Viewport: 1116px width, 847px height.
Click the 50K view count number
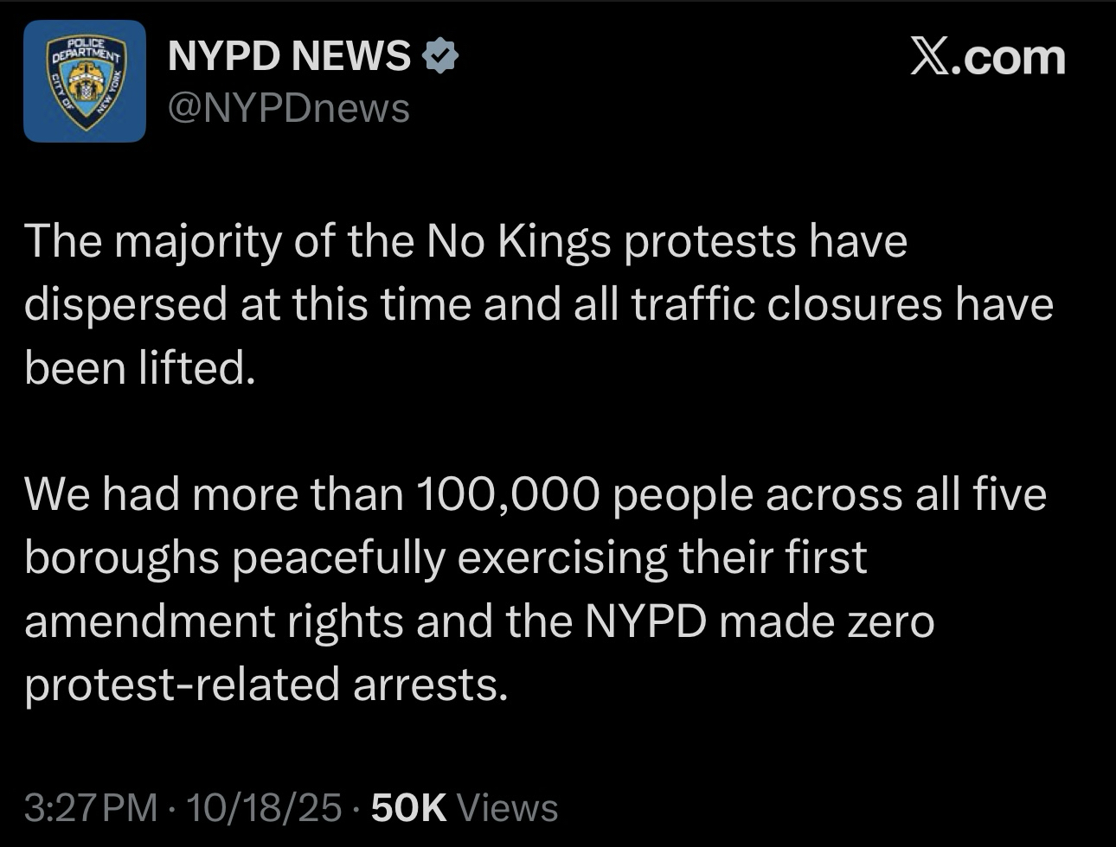[x=408, y=808]
